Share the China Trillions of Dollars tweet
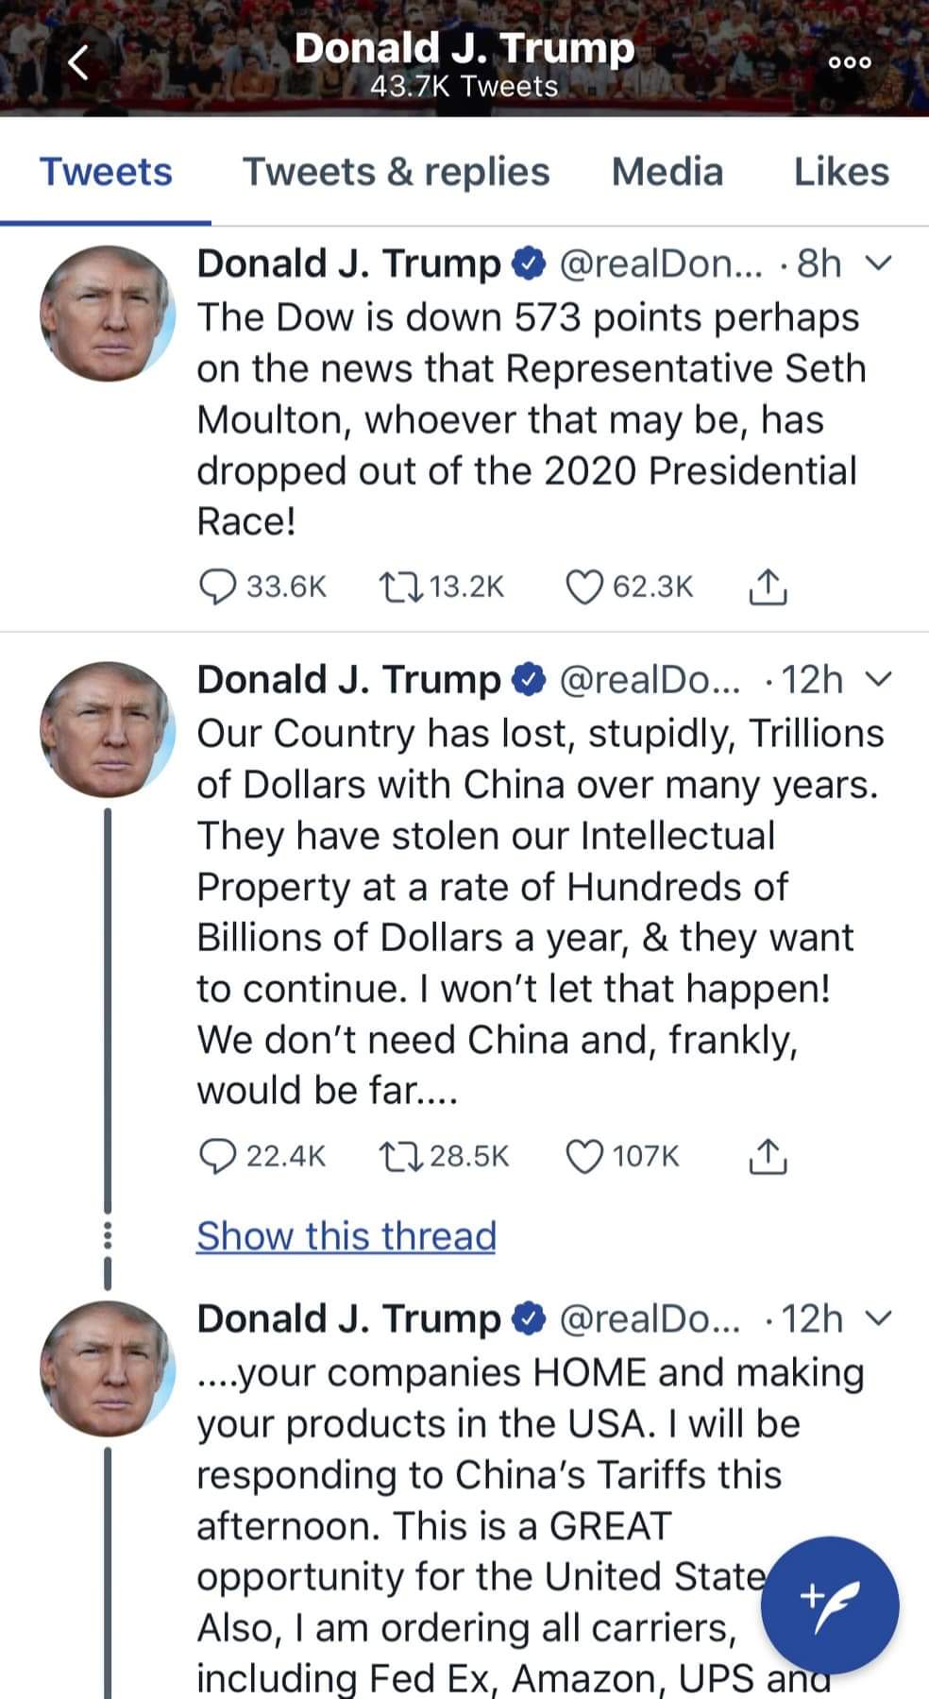This screenshot has height=1699, width=929. click(x=768, y=1156)
